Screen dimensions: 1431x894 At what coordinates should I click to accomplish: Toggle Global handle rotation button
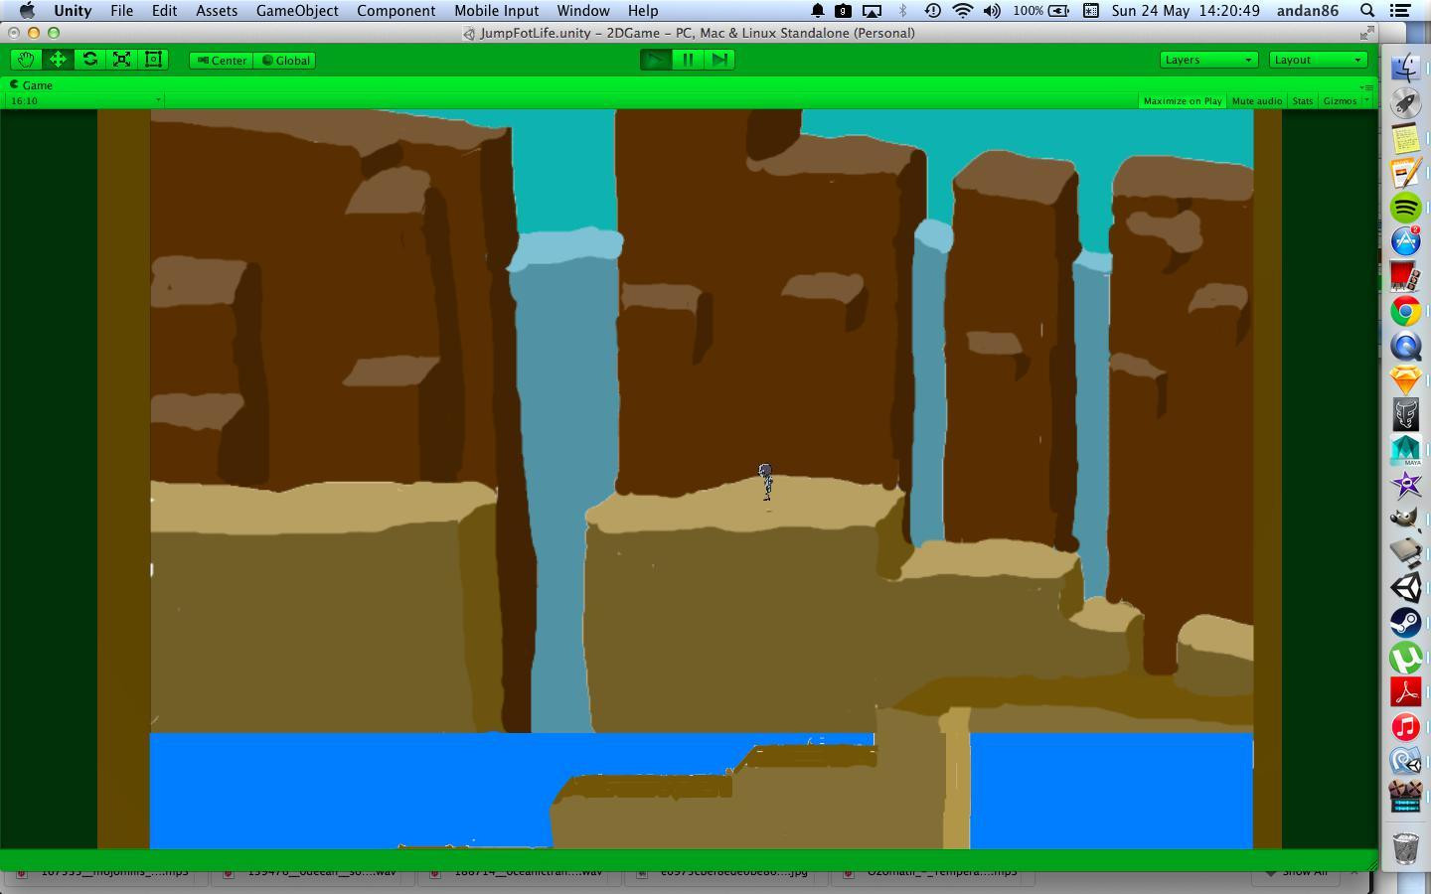pos(285,61)
